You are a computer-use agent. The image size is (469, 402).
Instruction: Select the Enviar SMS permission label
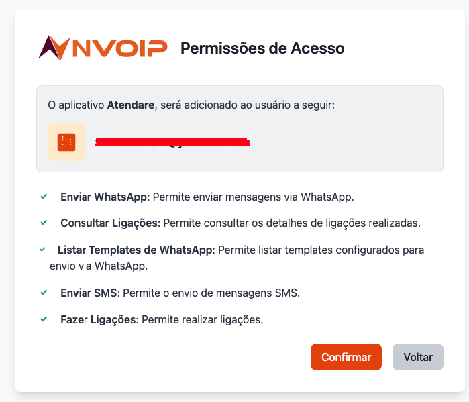tap(89, 293)
